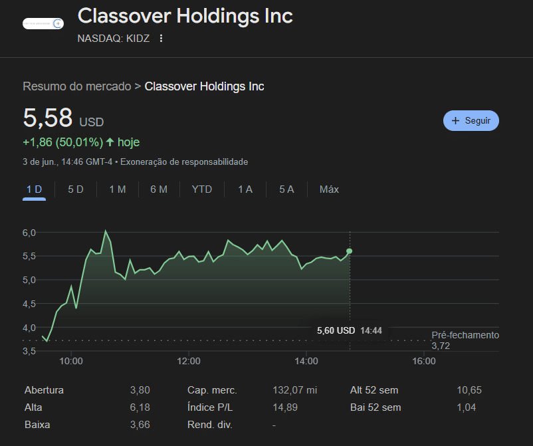The height and width of the screenshot is (446, 533).
Task: Click the 5,60 USD 14:44 tooltip
Action: coord(349,330)
